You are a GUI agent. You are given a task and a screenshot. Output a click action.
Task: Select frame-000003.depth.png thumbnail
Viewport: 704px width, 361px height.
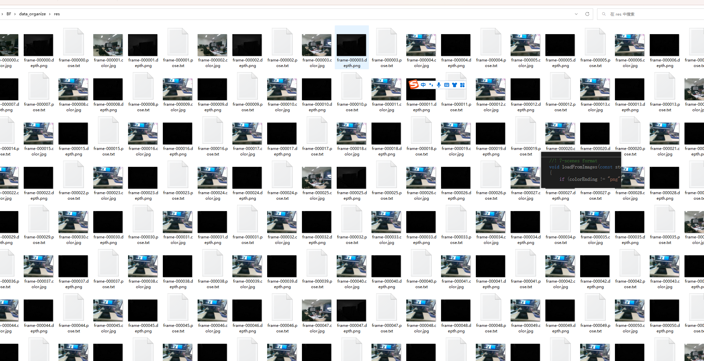point(351,45)
